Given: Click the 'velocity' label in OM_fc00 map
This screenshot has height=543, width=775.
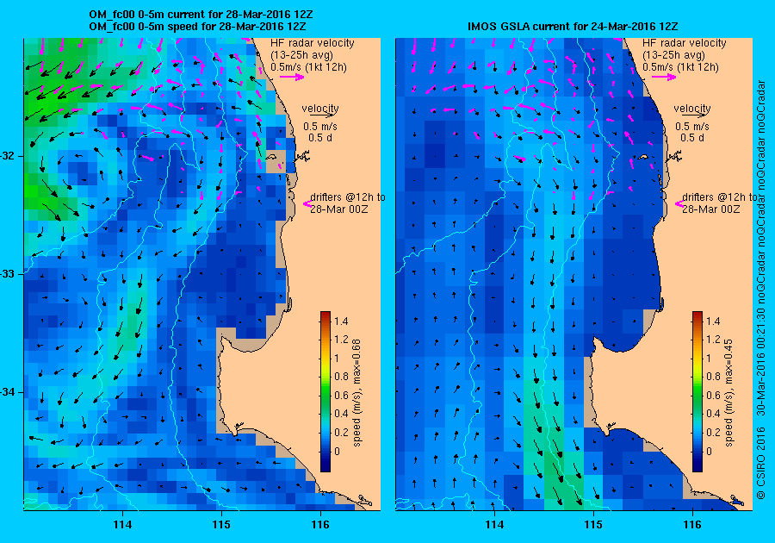Looking at the screenshot, I should (320, 108).
